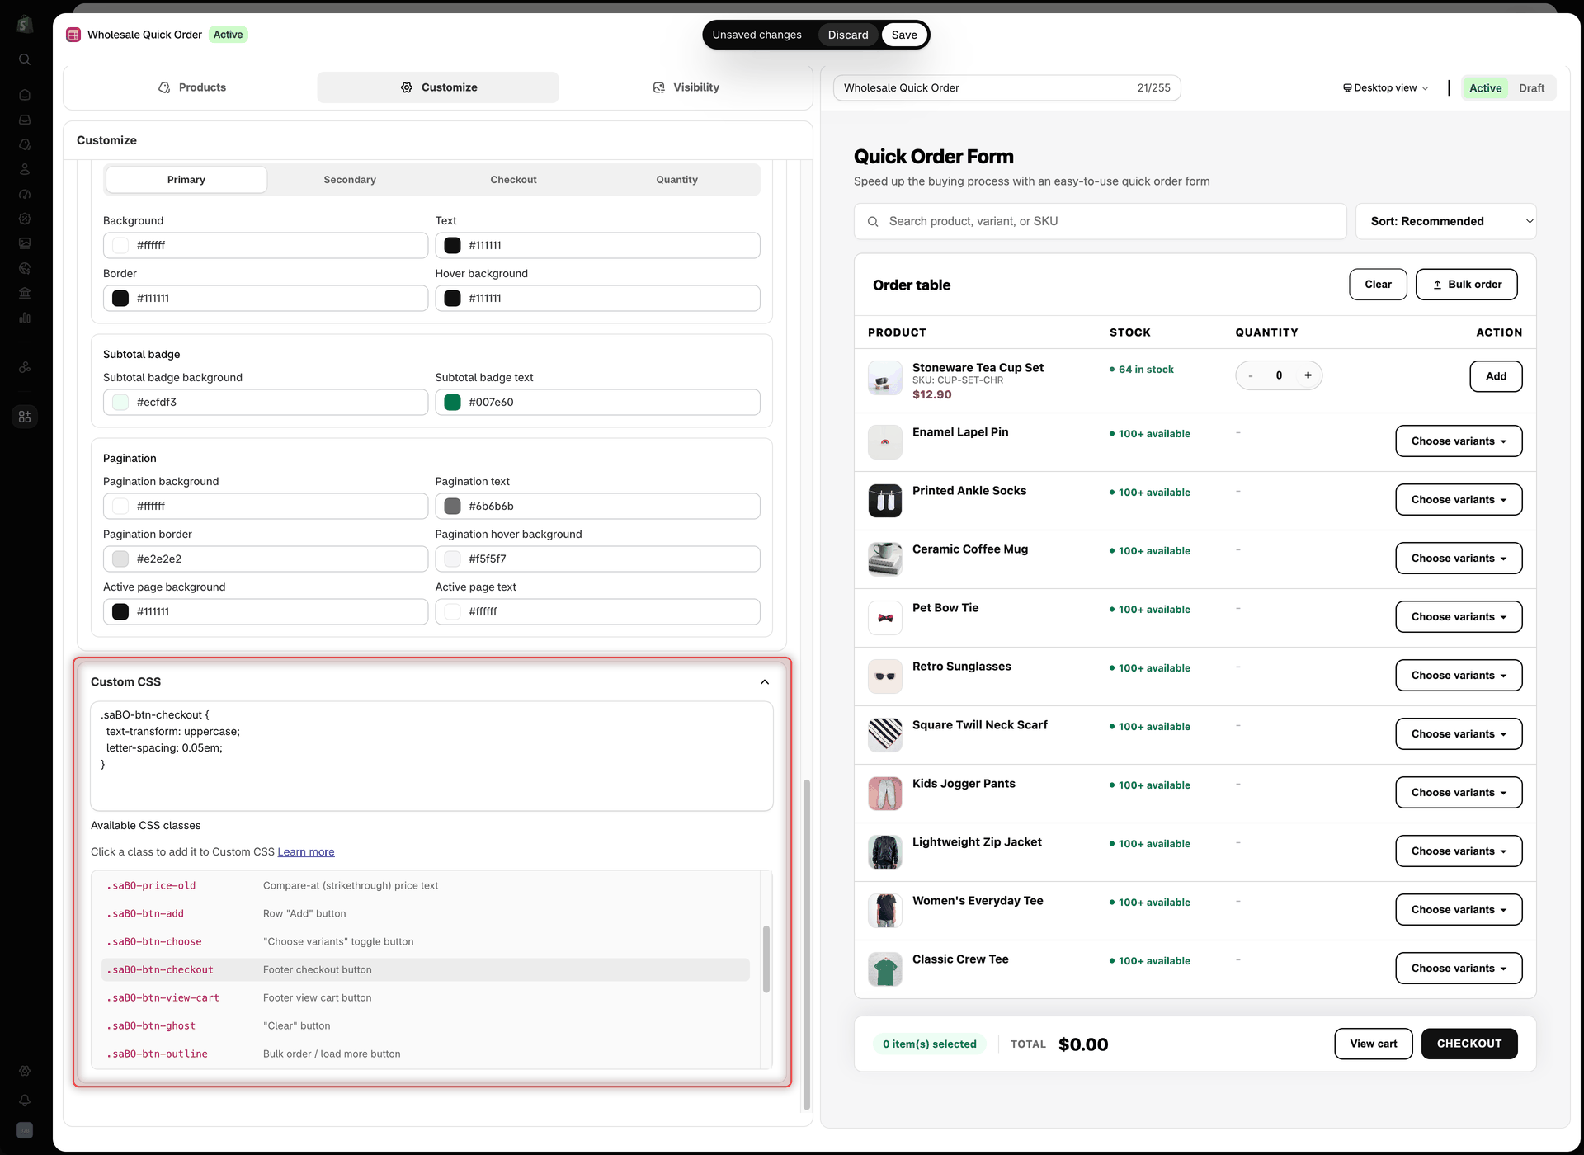Switch to the Visibility tab
Viewport: 1584px width, 1155px height.
click(x=686, y=87)
